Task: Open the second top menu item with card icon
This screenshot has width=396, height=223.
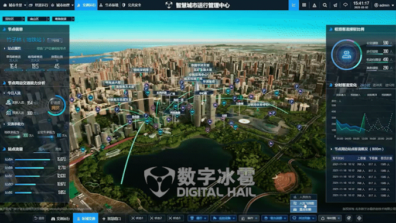Action: tap(39, 5)
